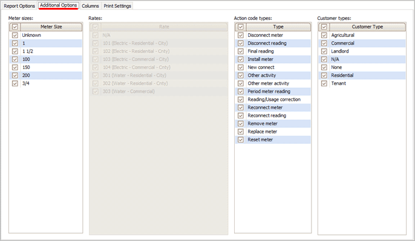Image resolution: width=415 pixels, height=241 pixels.
Task: Uncheck the Reconnect meter checkbox
Action: point(241,108)
